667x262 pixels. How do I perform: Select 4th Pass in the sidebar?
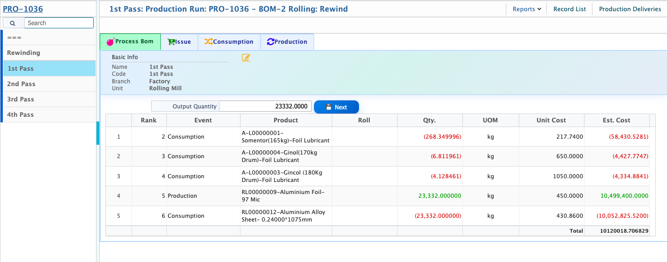(49, 114)
